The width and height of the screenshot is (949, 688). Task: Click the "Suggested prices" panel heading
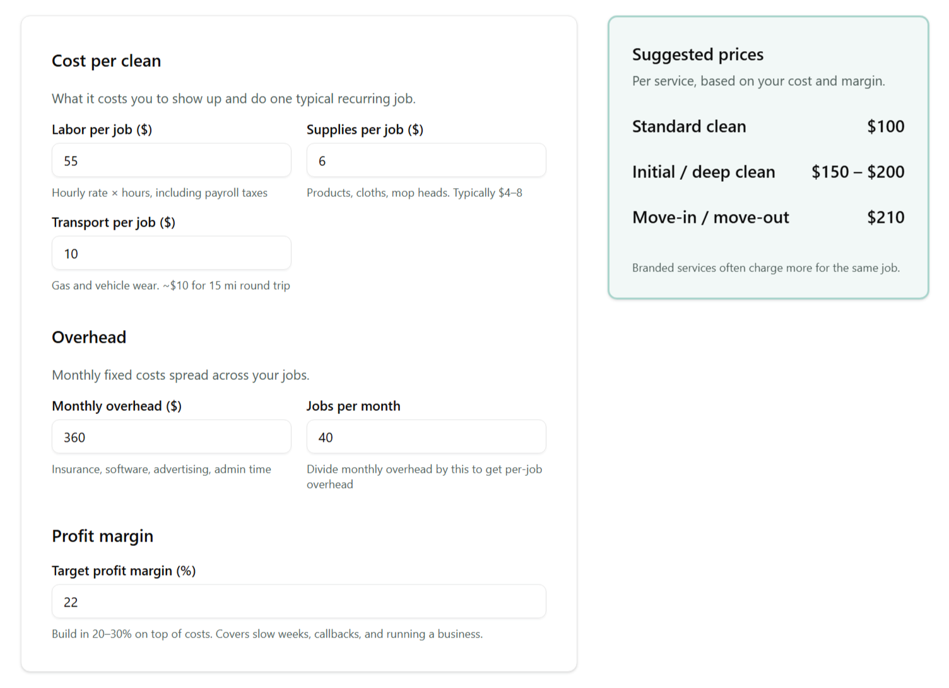click(x=697, y=54)
